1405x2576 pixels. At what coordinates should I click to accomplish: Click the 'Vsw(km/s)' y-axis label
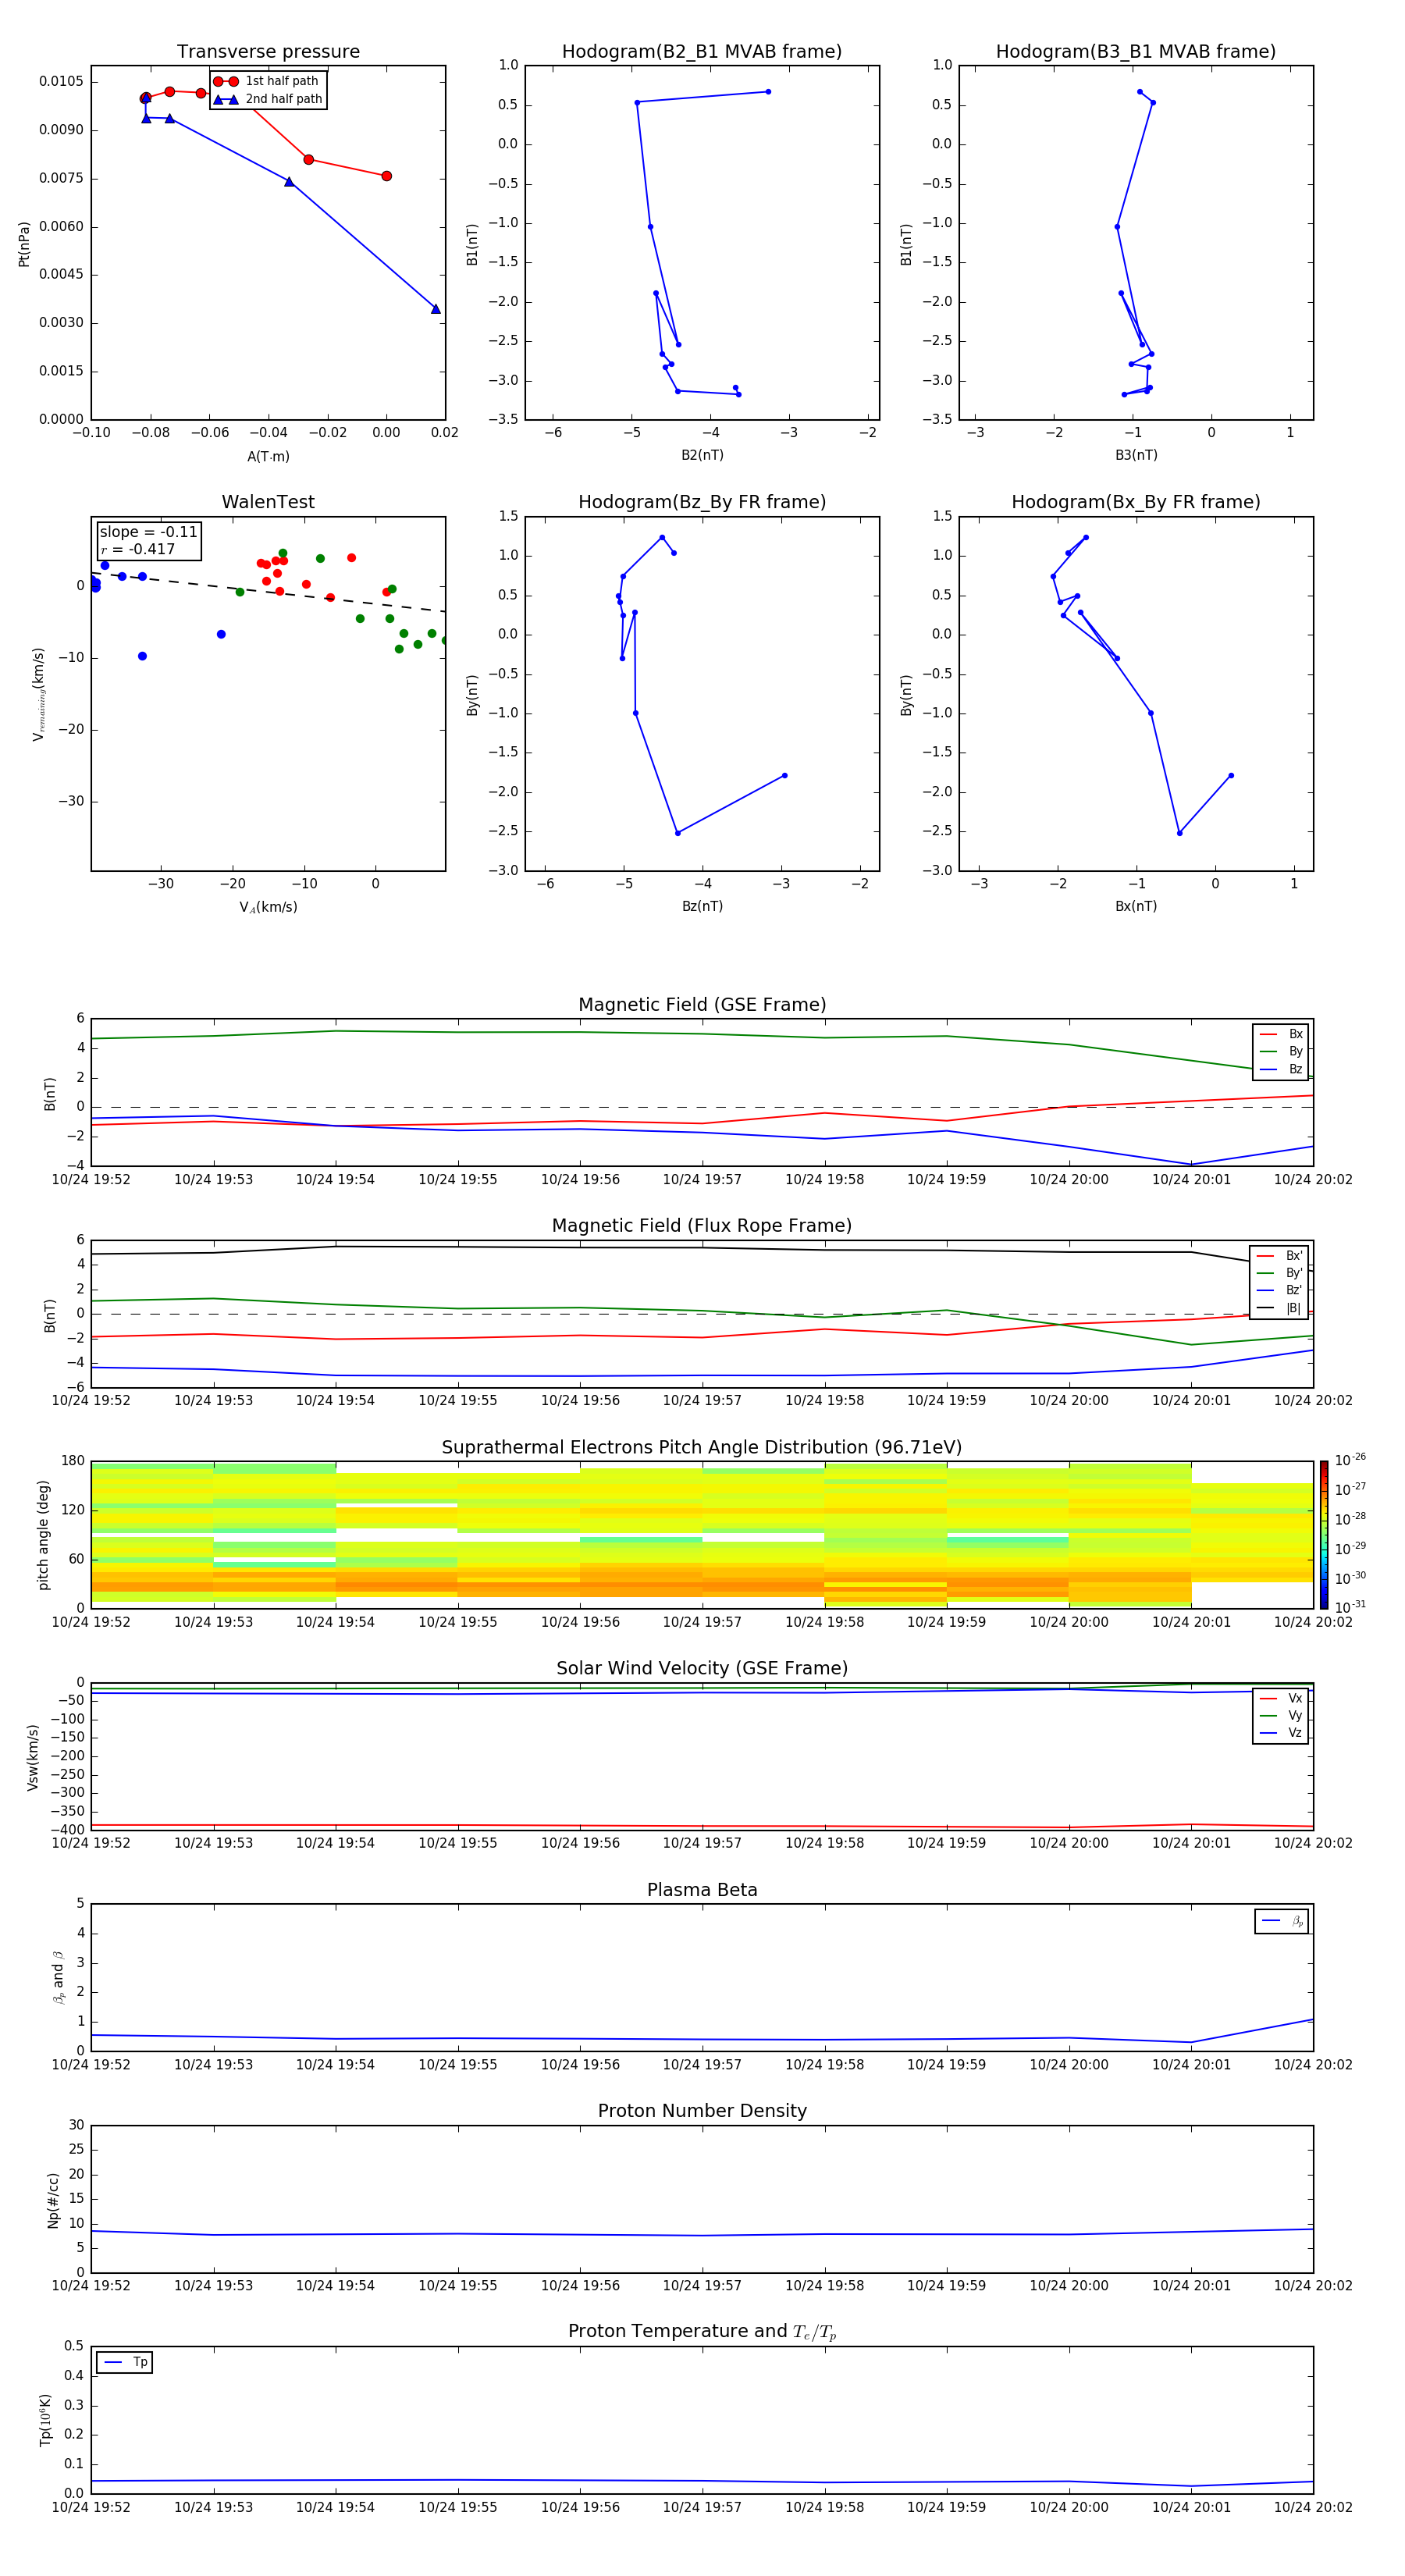pos(33,1757)
